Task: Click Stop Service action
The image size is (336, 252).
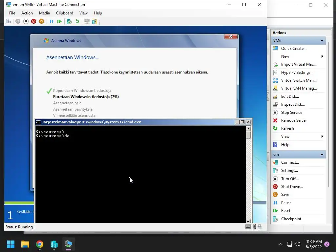Action: pos(291,113)
